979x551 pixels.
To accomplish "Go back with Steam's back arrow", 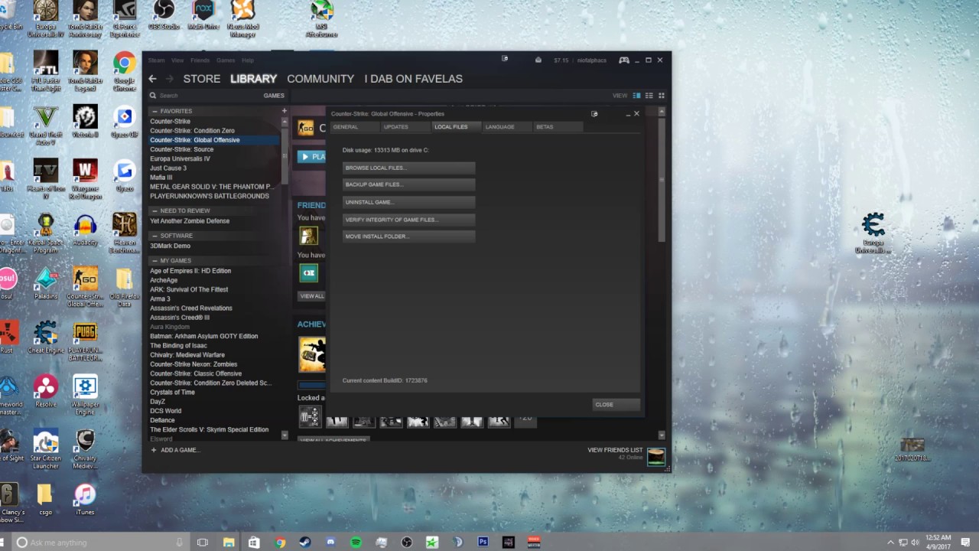I will 152,79.
